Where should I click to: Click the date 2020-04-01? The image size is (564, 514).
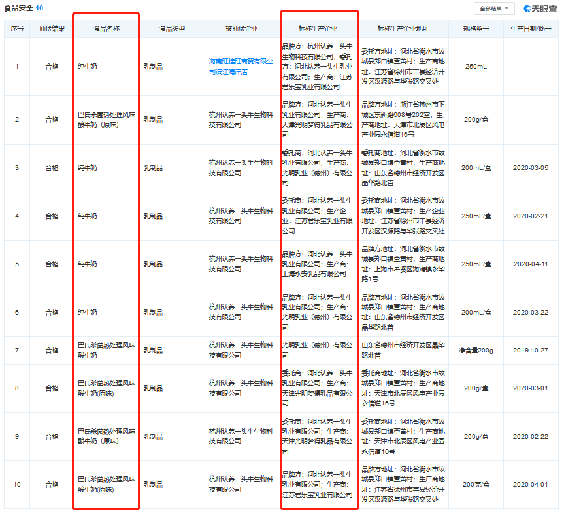tap(531, 484)
